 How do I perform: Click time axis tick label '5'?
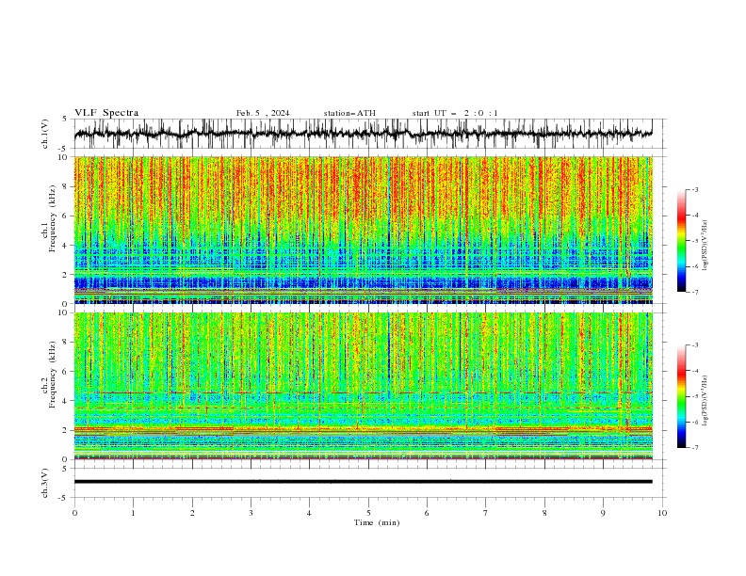368,513
